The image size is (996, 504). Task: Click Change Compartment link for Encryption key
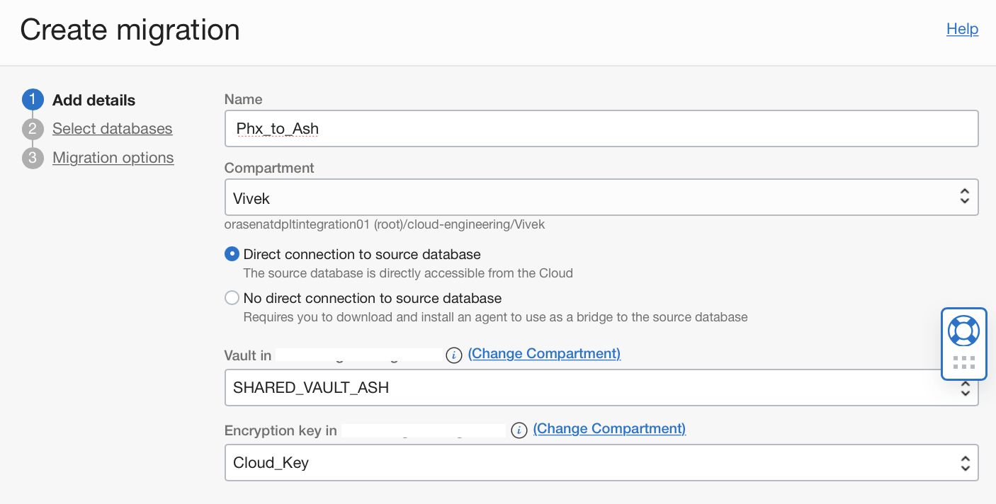coord(609,429)
